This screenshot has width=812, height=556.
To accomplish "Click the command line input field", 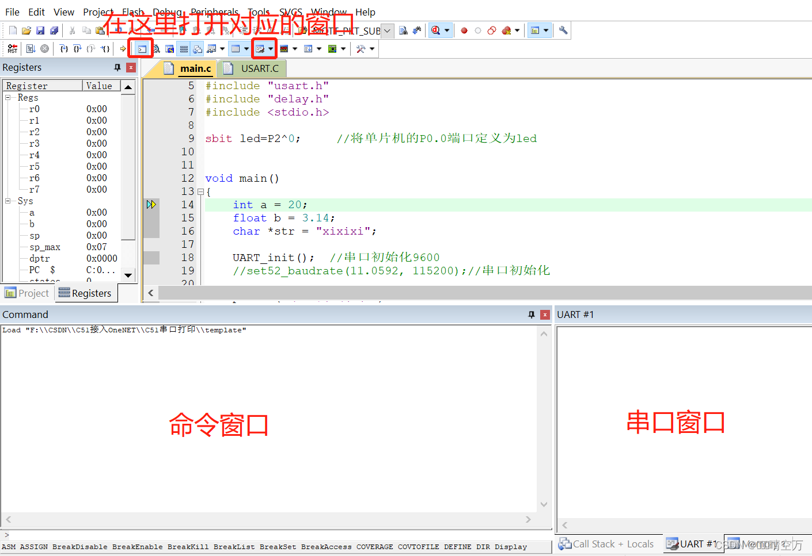I will point(276,535).
